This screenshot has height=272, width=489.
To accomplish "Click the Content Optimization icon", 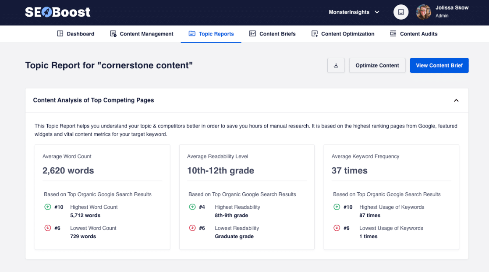I will coord(314,33).
